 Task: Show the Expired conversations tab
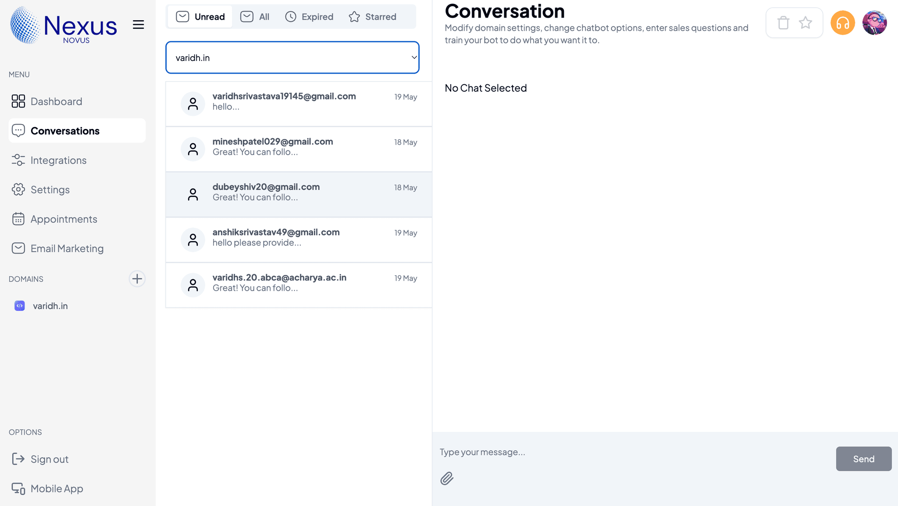point(309,17)
